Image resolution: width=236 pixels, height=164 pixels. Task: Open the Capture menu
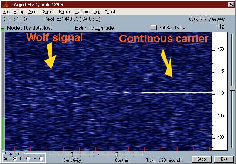tap(82, 12)
